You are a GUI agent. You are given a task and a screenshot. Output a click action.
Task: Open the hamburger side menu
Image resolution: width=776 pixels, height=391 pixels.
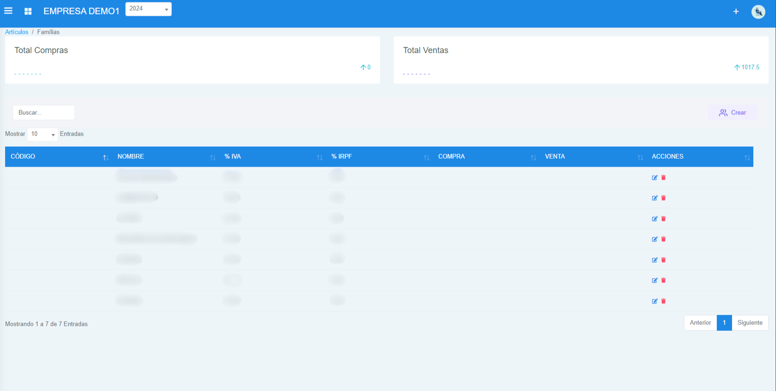(8, 11)
